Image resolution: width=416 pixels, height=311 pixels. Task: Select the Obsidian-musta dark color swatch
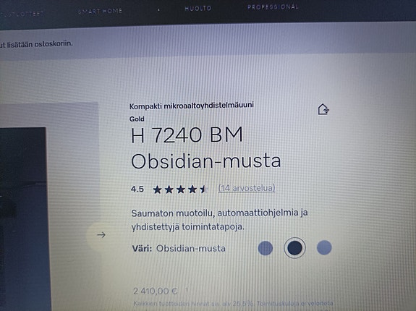(x=294, y=248)
